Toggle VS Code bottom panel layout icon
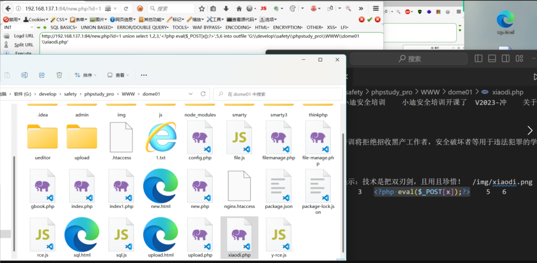 (492, 59)
